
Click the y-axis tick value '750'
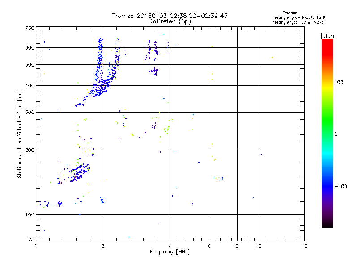point(30,28)
